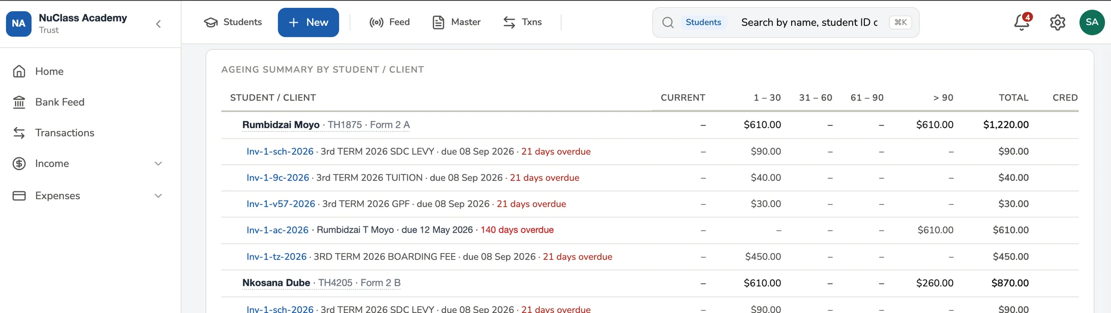Viewport: 1111px width, 313px height.
Task: Click $30.00 total on the GPF row
Action: tap(1013, 204)
